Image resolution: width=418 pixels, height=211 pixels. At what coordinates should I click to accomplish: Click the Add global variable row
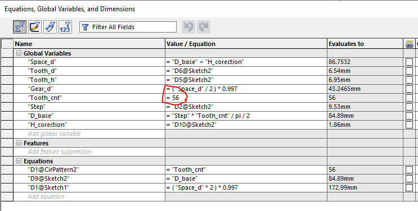coord(89,134)
